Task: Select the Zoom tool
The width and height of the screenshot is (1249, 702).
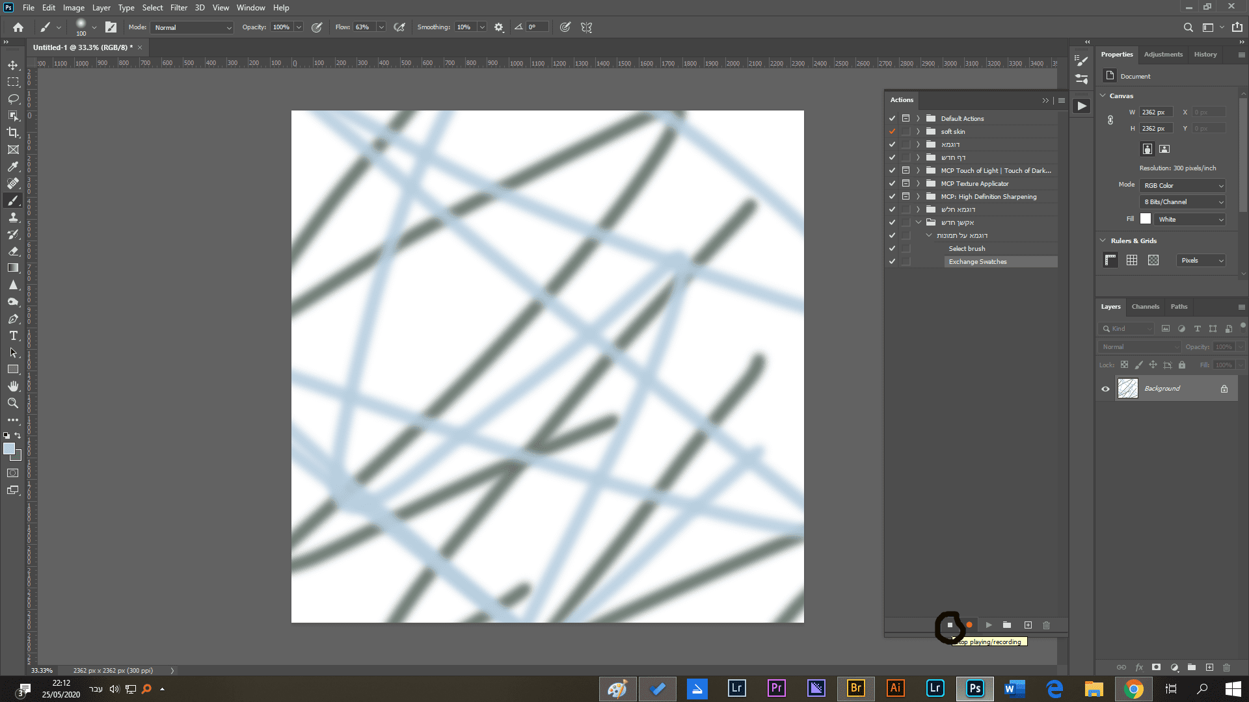Action: (13, 403)
